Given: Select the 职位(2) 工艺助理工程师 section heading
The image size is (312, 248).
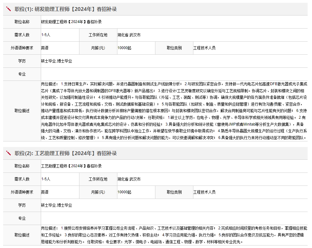Looking at the screenshot, I should tap(66, 153).
